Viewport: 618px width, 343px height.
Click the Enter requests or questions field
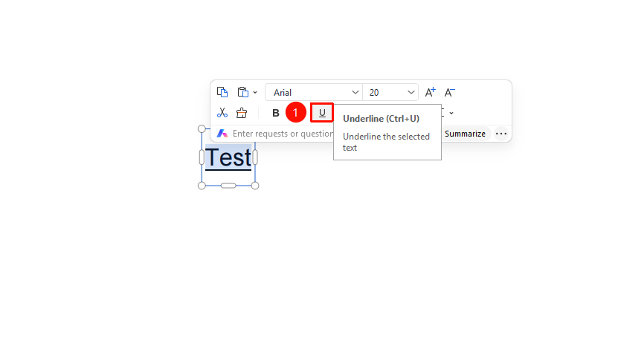coord(283,134)
